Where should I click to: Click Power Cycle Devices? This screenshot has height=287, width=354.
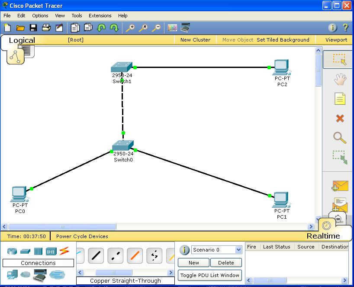coord(82,236)
